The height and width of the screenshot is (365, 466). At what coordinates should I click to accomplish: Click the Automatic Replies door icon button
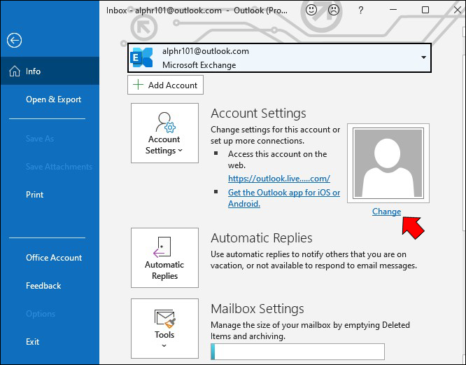point(164,258)
